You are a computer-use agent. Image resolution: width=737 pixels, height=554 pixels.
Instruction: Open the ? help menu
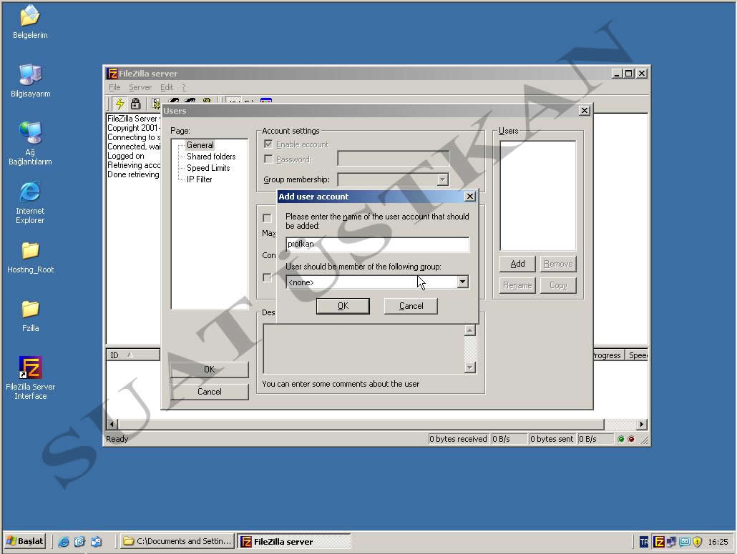pos(184,87)
